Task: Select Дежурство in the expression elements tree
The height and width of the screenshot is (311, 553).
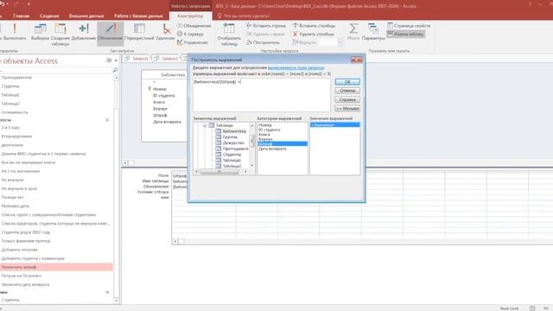Action: click(x=233, y=143)
